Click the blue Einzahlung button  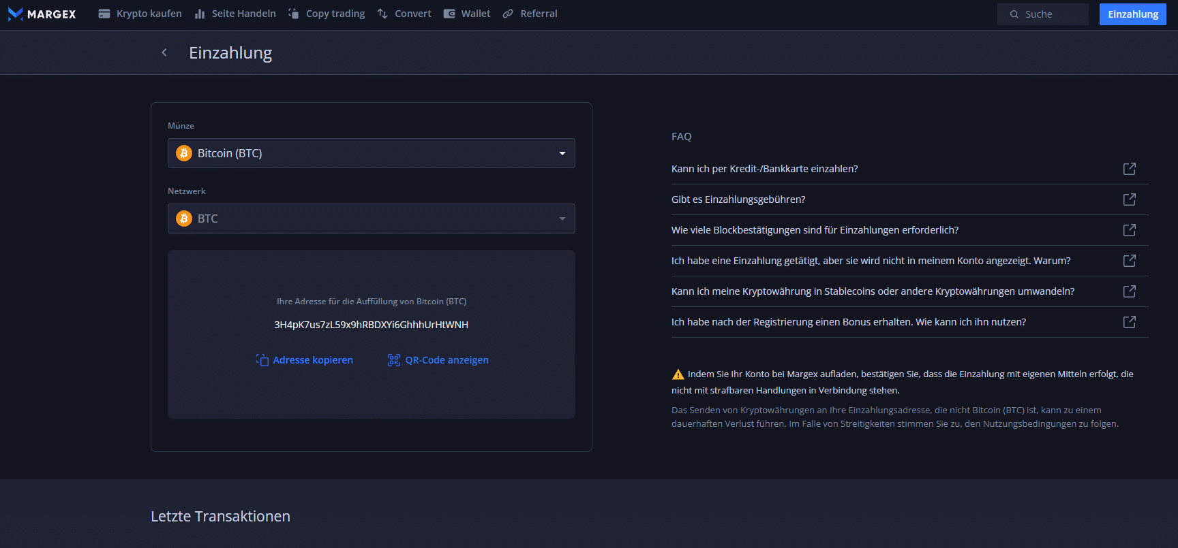[1133, 14]
